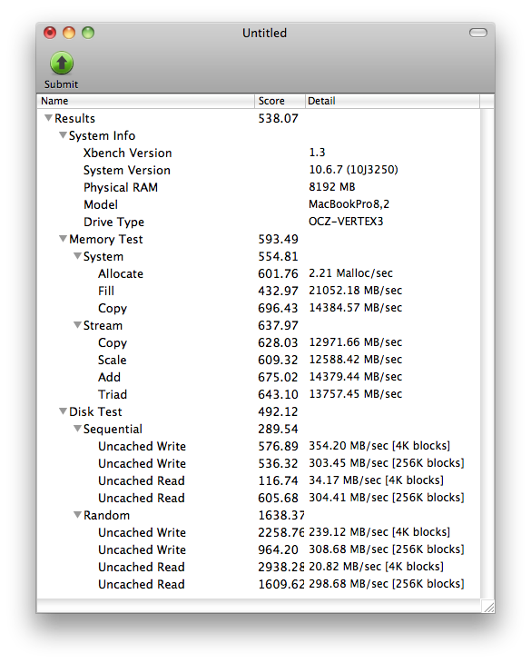Select the Allocate row
This screenshot has height=663, width=531.
pos(259,273)
